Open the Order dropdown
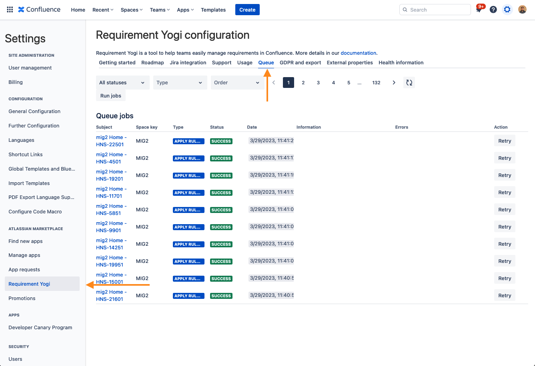Viewport: 535px width, 366px height. [237, 83]
